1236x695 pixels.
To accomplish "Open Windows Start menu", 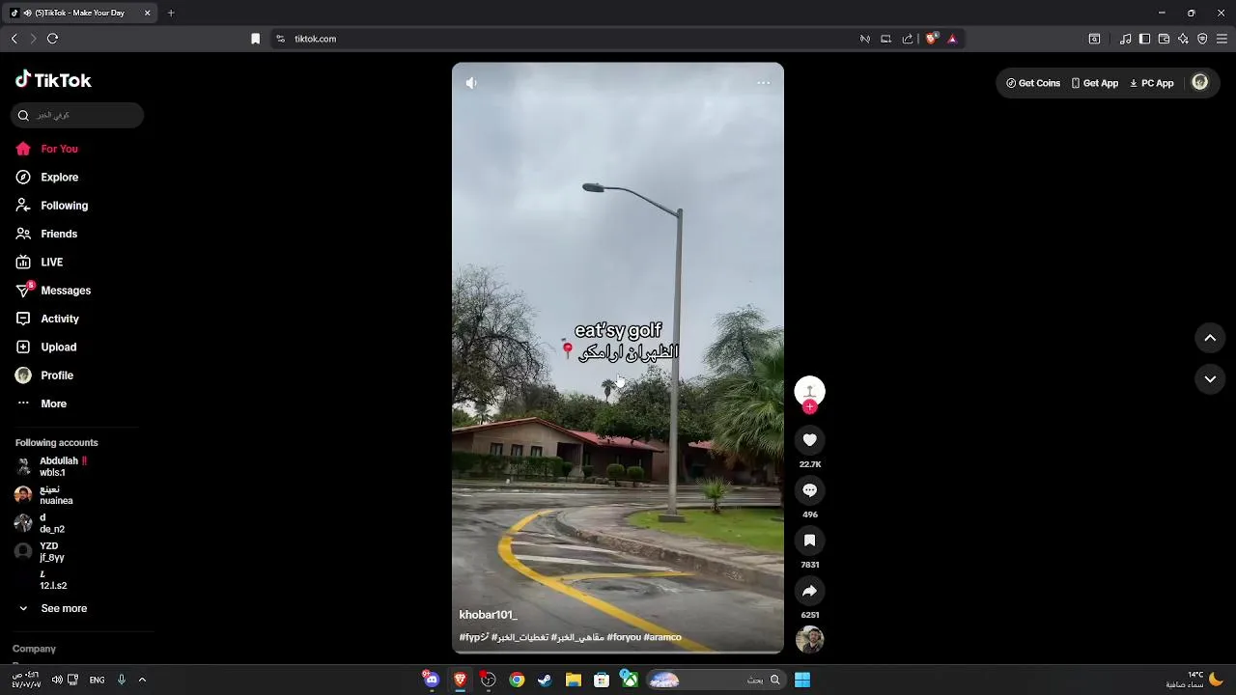I will [x=802, y=680].
